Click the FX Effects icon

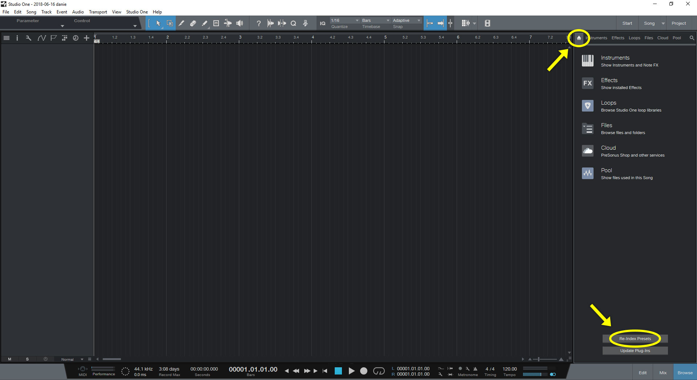587,83
